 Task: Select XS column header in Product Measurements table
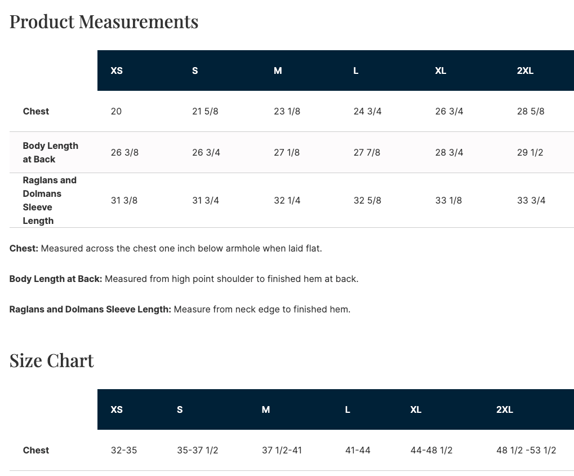coord(117,70)
